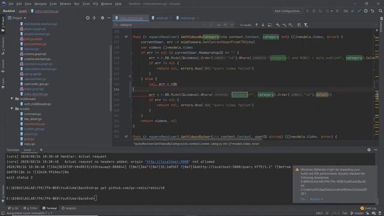
Task: Close the first editor file tab
Action: pos(146,18)
